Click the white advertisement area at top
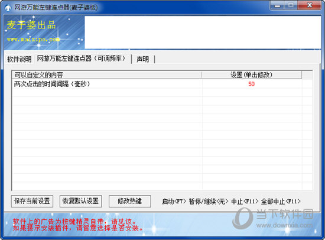325x240 pixels. (x=203, y=32)
